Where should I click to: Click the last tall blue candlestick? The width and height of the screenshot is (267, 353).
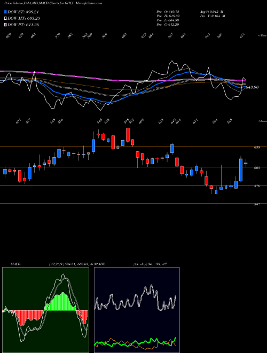tap(241, 170)
